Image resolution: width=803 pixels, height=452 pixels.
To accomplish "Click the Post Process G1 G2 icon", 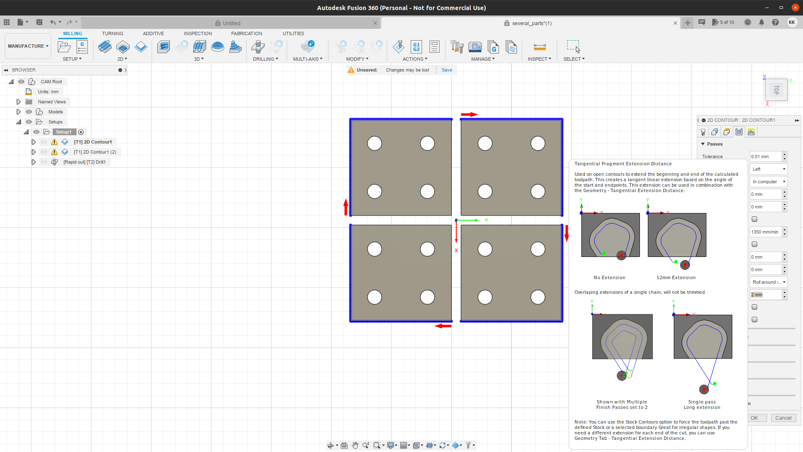I will click(x=416, y=46).
